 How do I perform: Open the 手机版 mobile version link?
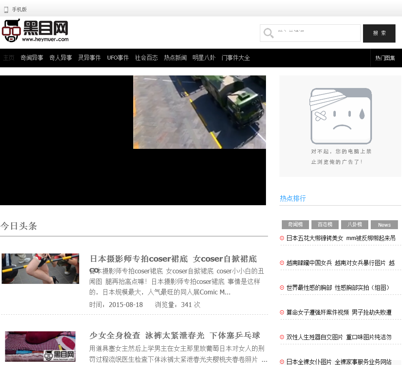click(x=19, y=9)
